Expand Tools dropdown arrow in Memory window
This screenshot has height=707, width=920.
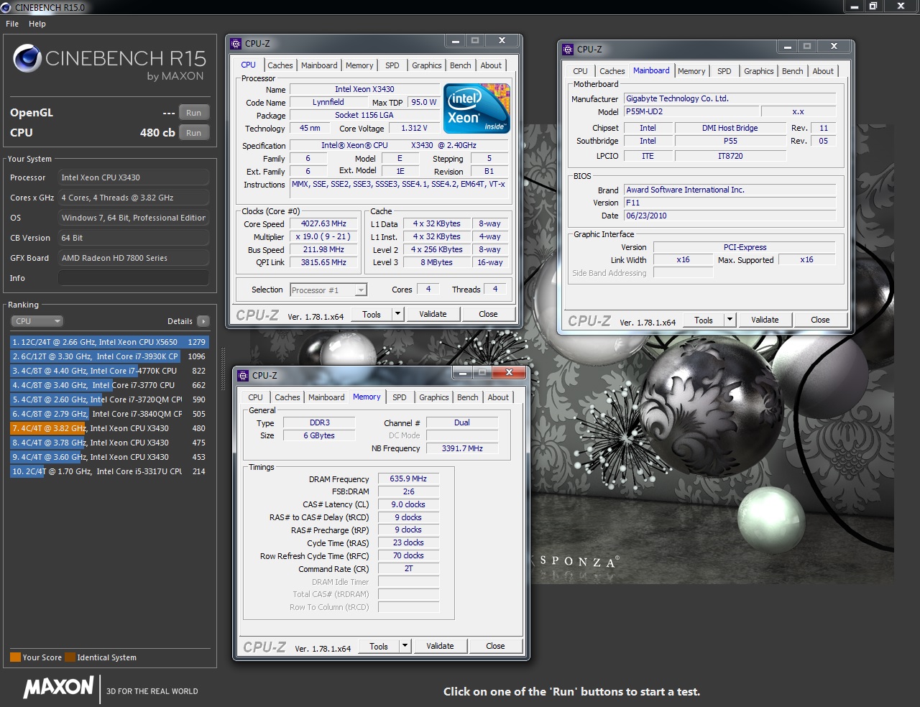click(405, 646)
